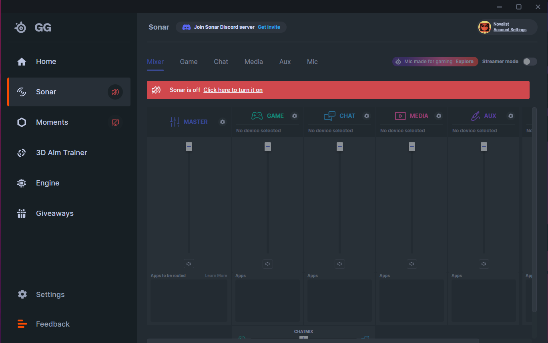Click the AUX cable icon

click(476, 116)
